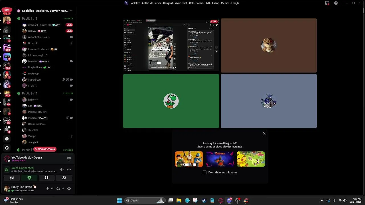
Task: Deafen using the headphones icon
Action: (x=58, y=189)
